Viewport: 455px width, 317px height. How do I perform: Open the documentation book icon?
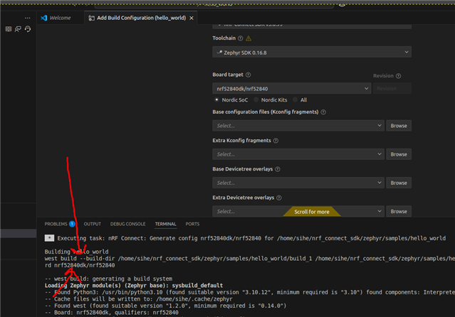click(9, 29)
